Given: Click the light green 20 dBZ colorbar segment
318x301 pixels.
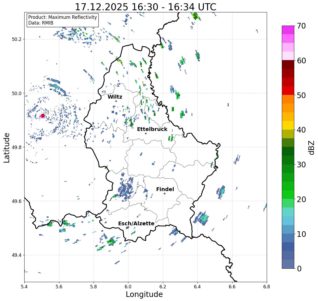Looking at the screenshot, I should pos(288,203).
